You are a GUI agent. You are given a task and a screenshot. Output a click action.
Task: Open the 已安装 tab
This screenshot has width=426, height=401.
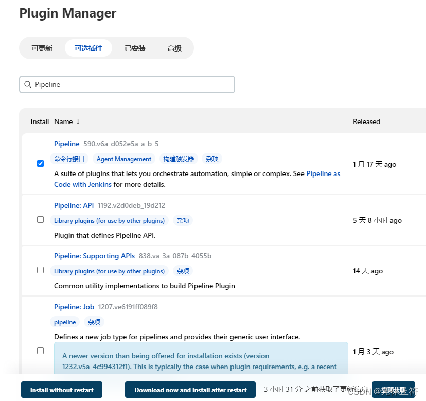pyautogui.click(x=135, y=48)
